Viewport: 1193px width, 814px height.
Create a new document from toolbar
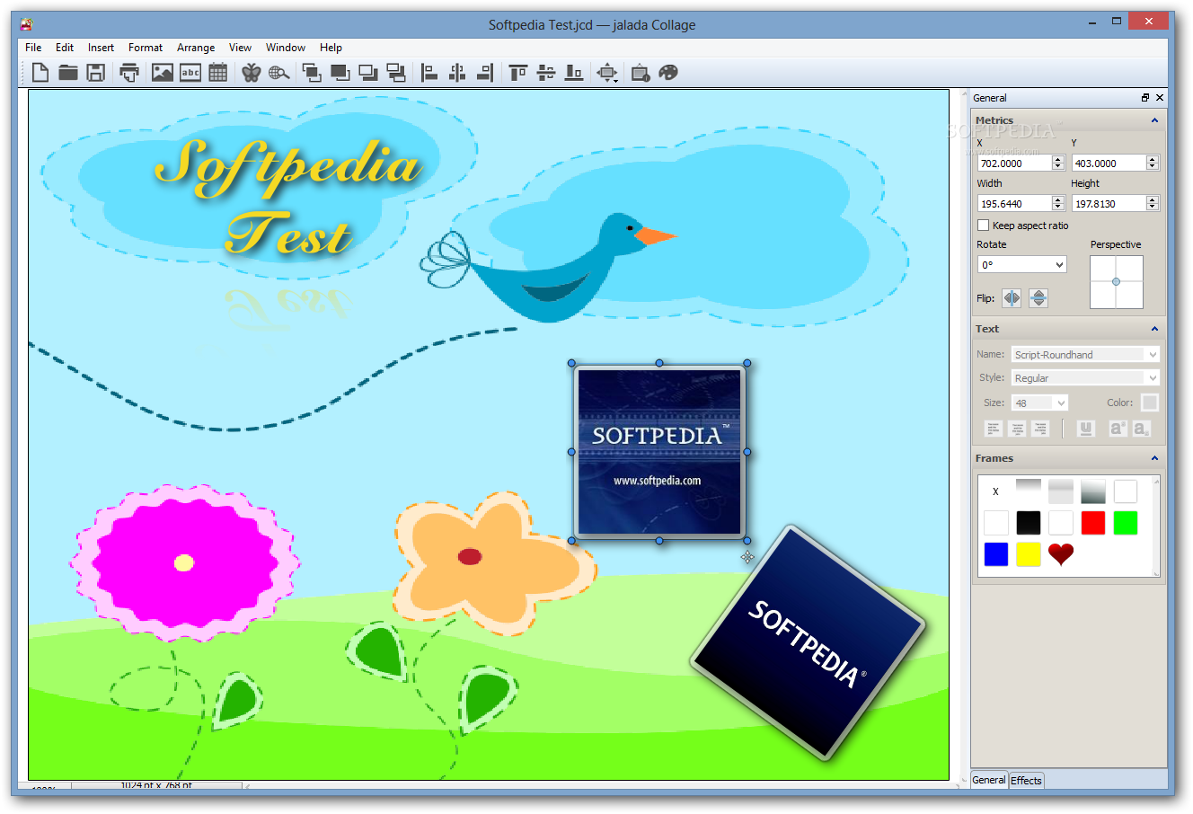[x=40, y=73]
